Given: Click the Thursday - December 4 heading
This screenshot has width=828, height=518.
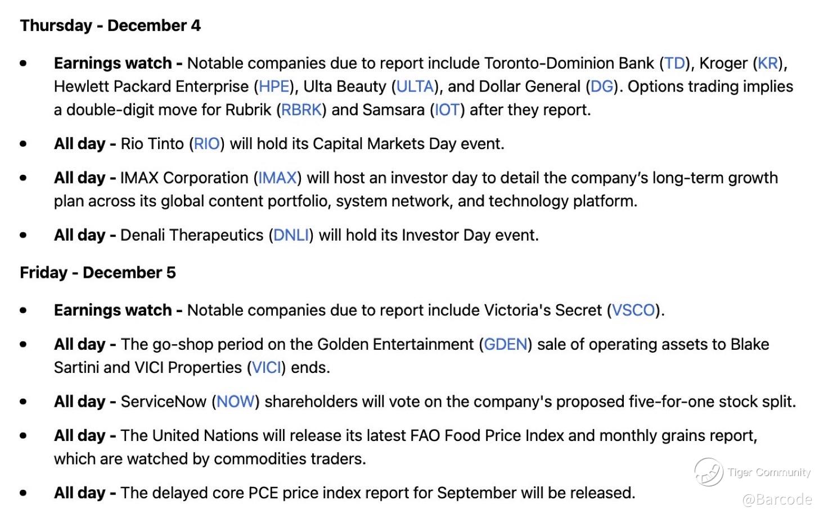Looking at the screenshot, I should (x=110, y=26).
